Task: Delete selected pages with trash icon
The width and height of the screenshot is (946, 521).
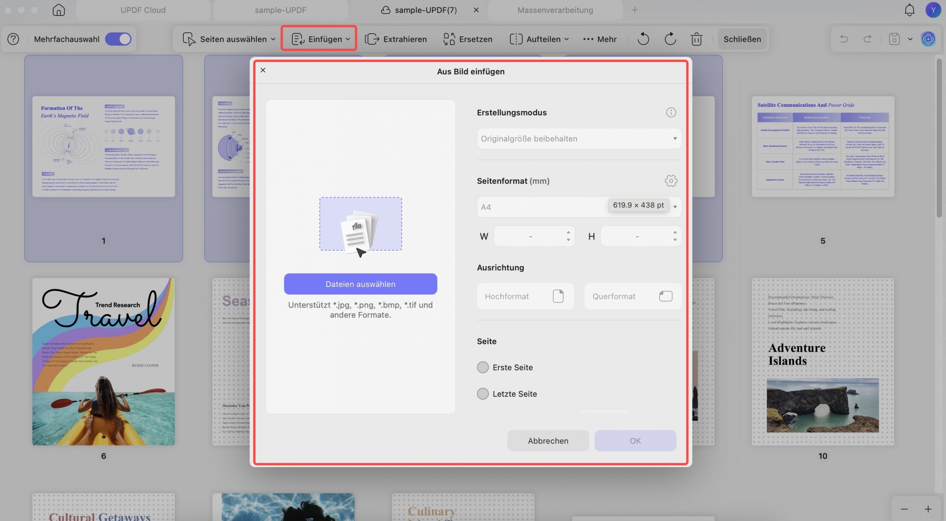Action: pyautogui.click(x=697, y=39)
